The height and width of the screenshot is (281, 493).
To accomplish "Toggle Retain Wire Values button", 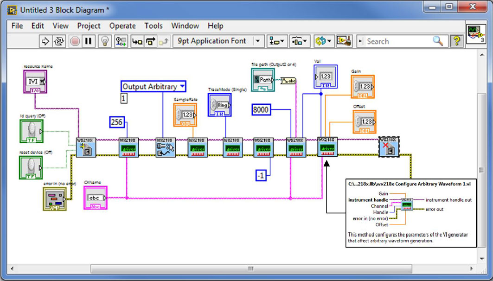I will coord(121,41).
